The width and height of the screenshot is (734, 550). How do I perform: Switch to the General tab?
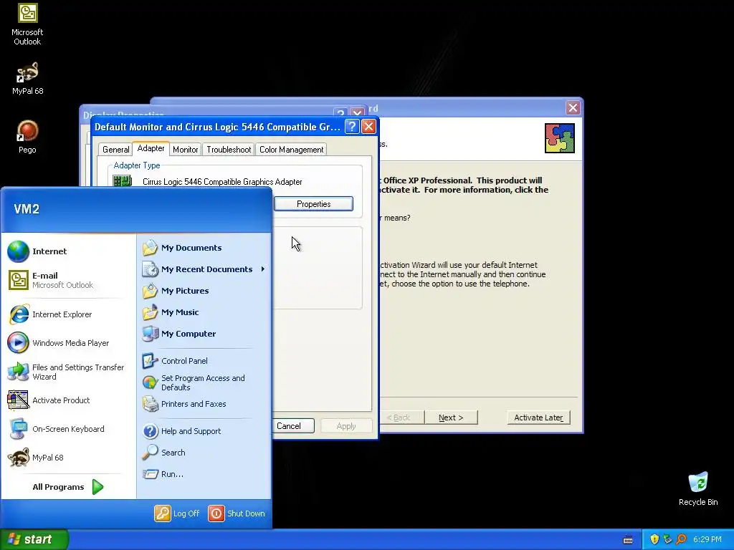pyautogui.click(x=115, y=150)
